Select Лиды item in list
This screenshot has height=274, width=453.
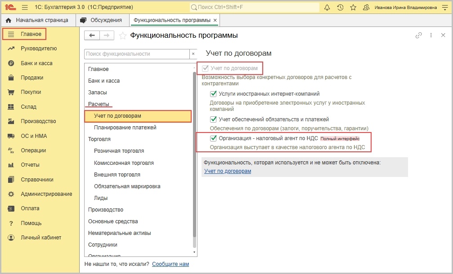(101, 198)
